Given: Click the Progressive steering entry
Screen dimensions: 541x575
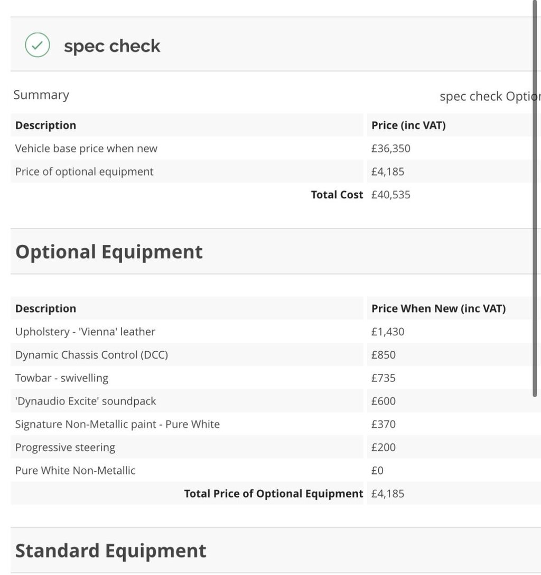Looking at the screenshot, I should [x=65, y=448].
